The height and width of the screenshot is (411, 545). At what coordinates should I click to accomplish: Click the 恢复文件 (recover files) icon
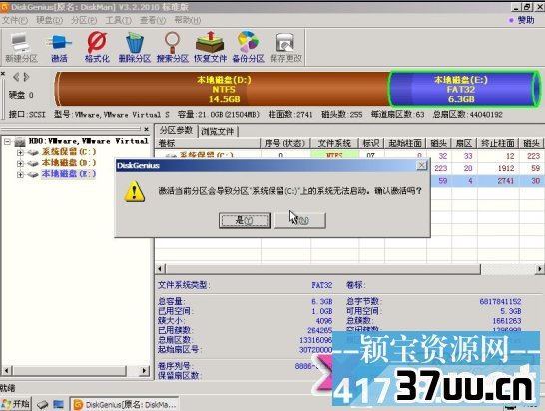pos(210,47)
